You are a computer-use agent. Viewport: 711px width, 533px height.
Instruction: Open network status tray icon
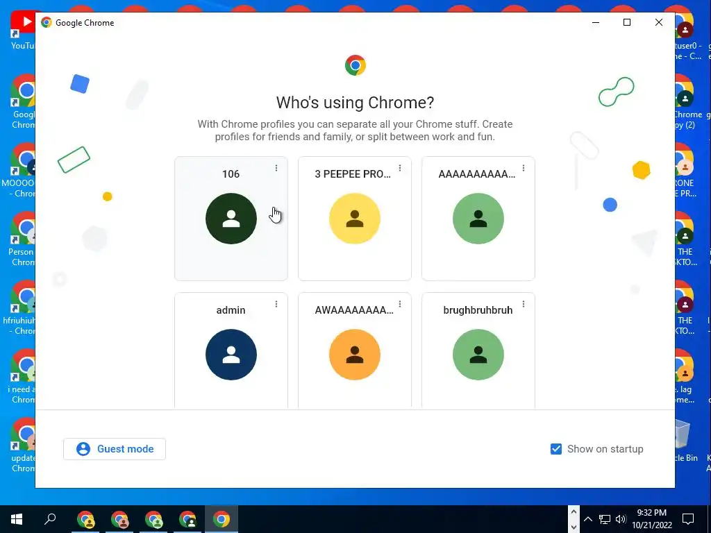605,519
